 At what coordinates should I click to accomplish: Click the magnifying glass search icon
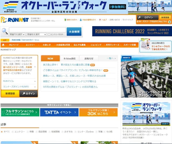pos(5,31)
